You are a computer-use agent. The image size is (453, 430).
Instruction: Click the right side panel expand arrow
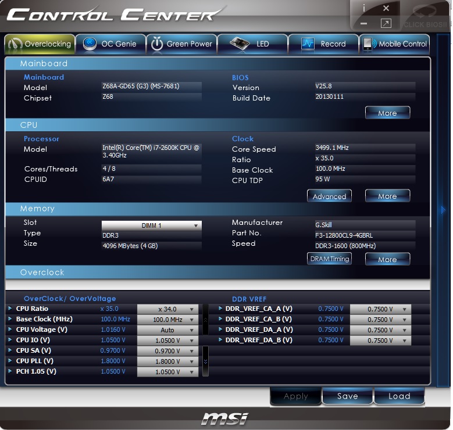pos(443,210)
